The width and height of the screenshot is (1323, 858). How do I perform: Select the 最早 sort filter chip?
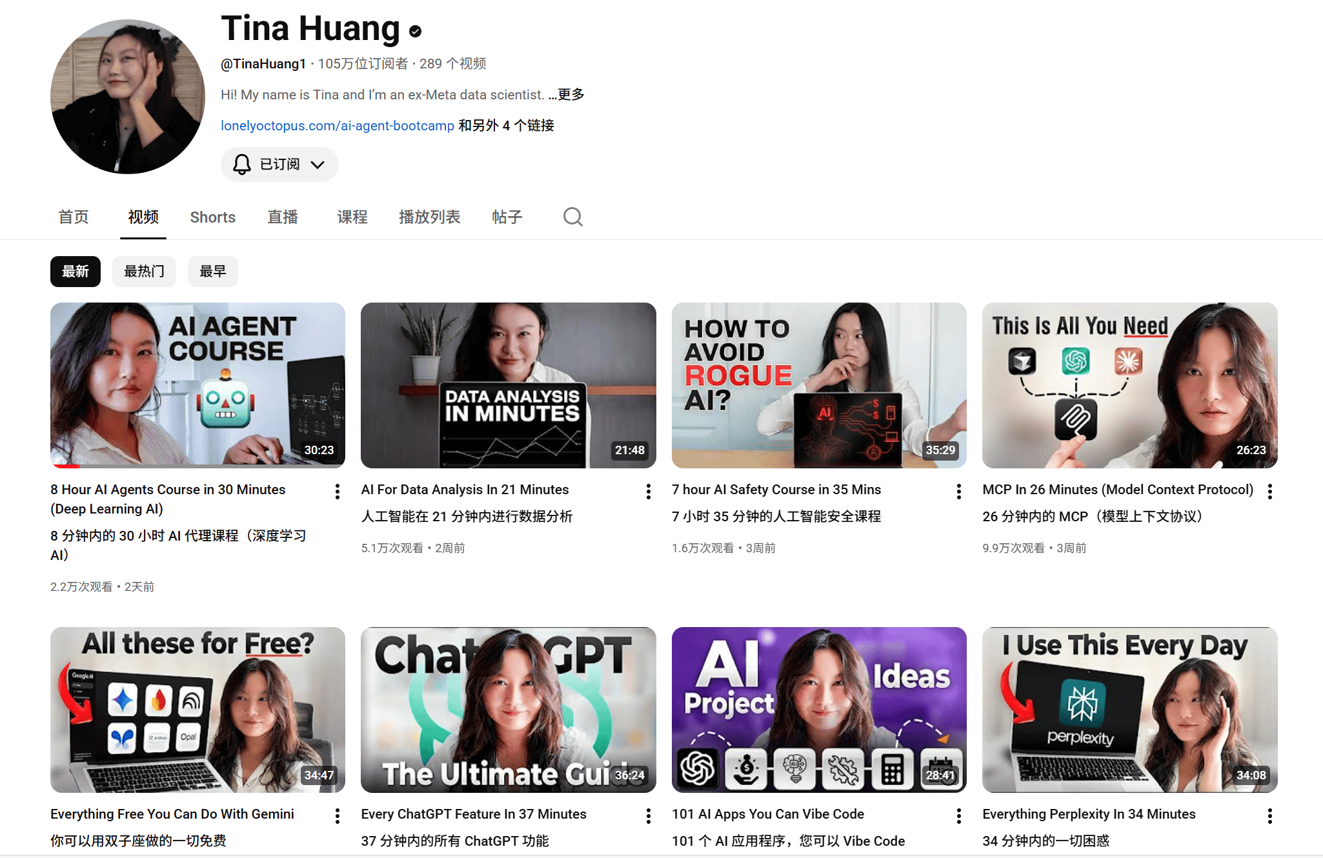[212, 272]
